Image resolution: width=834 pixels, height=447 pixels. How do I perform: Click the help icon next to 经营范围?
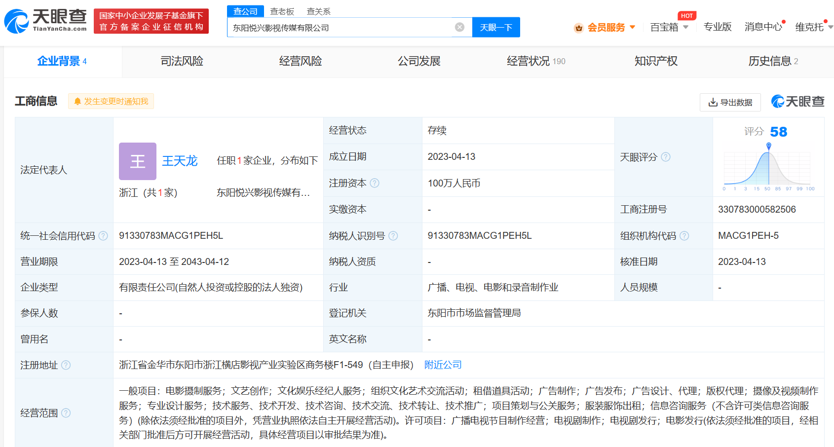point(66,413)
